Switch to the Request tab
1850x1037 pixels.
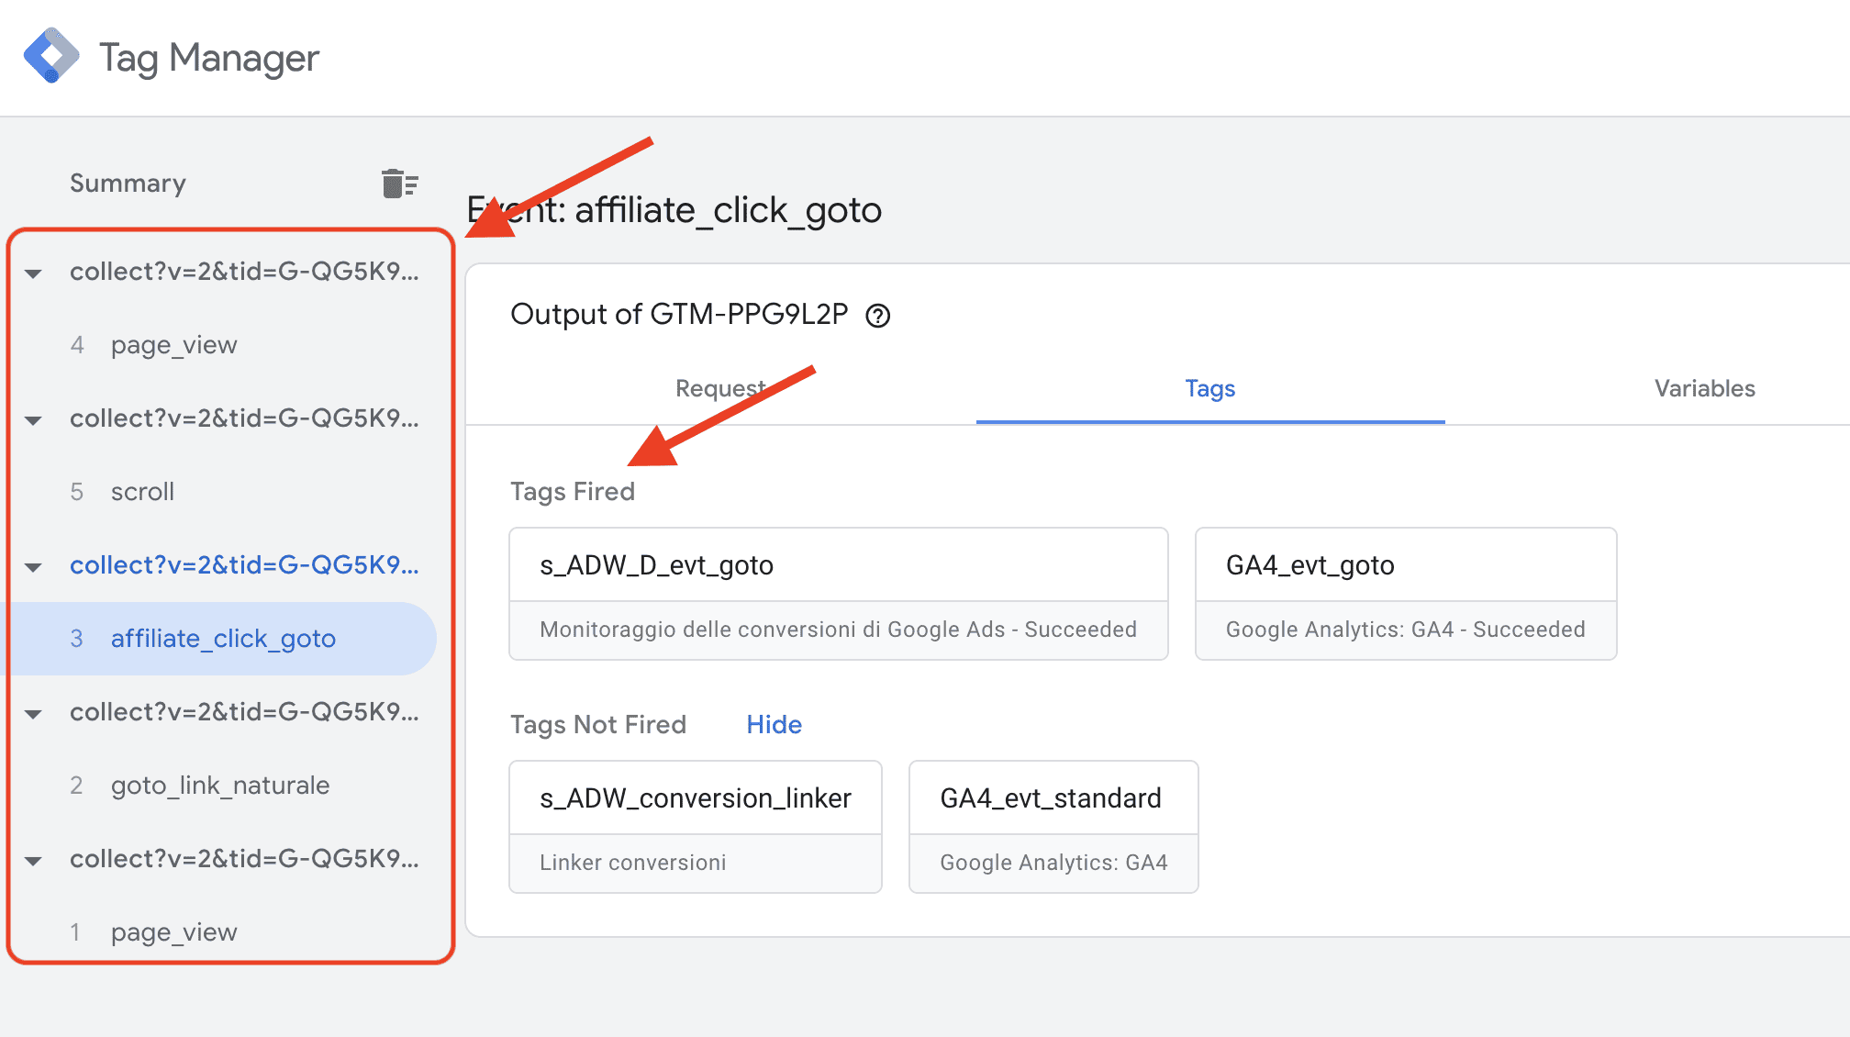(x=720, y=388)
